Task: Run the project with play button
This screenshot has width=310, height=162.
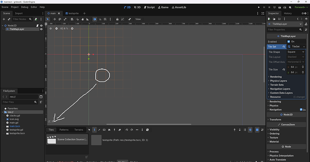Action: 259,7
